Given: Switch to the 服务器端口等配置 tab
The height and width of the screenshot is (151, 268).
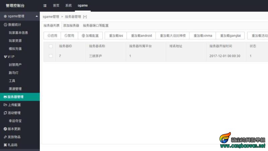Looking at the screenshot, I should click(x=96, y=26).
